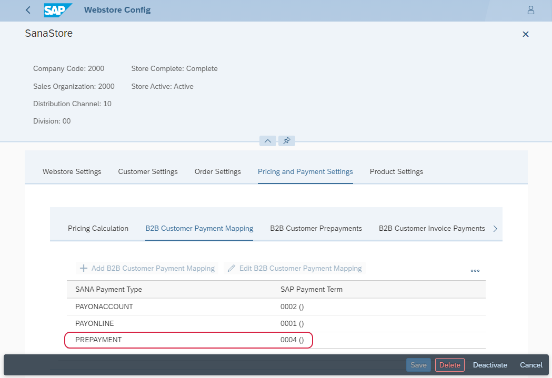Screen dimensions: 552x378
Task: Open the Customer Settings tab
Action: click(148, 171)
